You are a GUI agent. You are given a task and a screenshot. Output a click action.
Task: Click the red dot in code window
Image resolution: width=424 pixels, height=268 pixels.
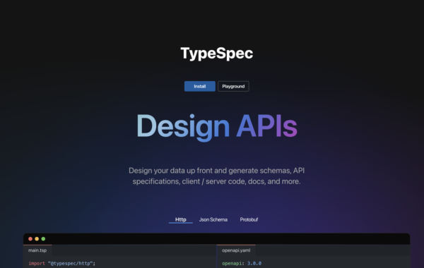pos(30,239)
